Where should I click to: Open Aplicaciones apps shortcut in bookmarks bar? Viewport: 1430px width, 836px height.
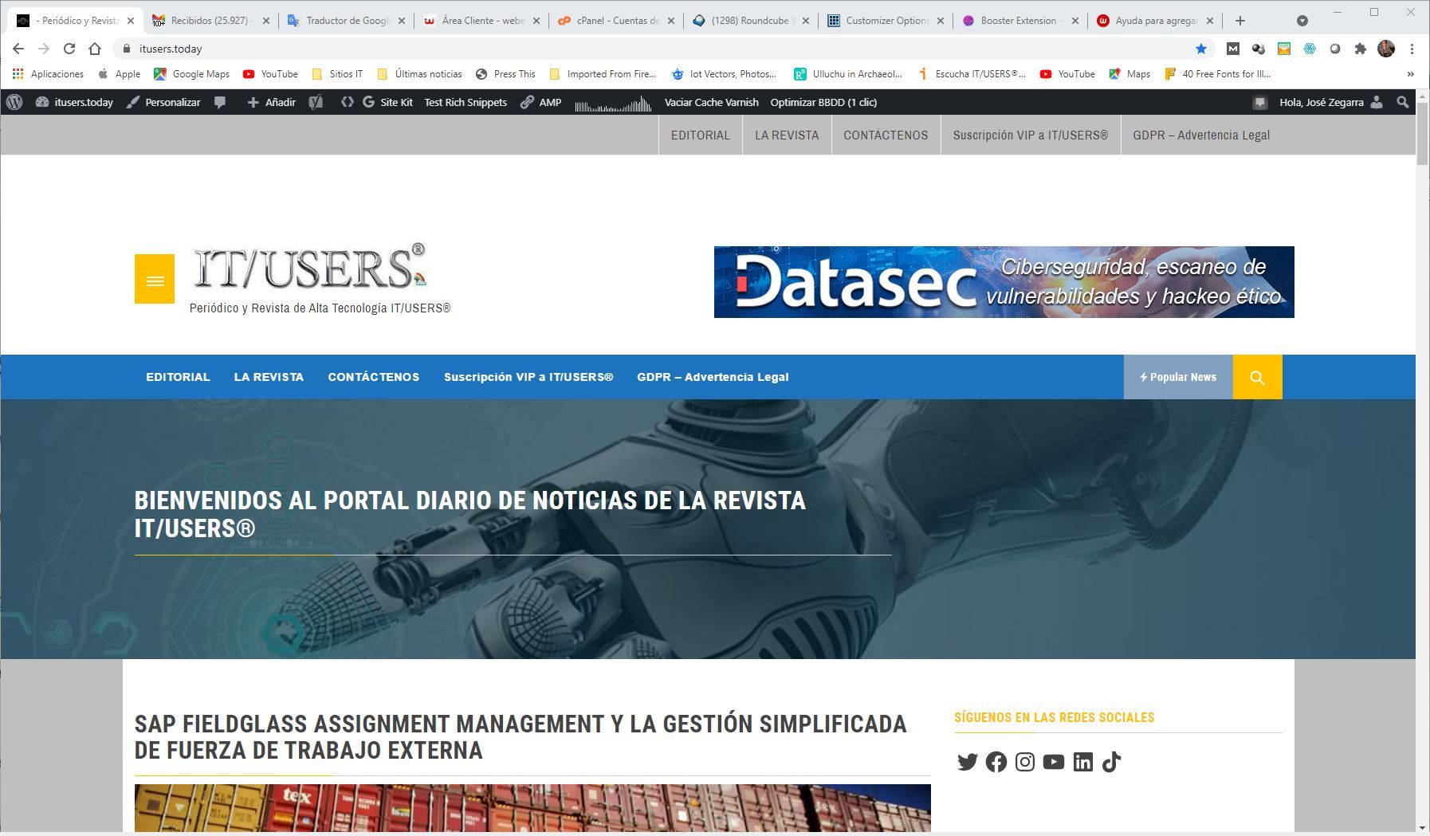[x=48, y=74]
